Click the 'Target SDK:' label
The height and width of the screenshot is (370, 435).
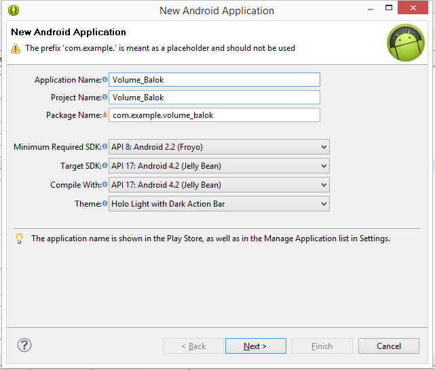coord(81,166)
